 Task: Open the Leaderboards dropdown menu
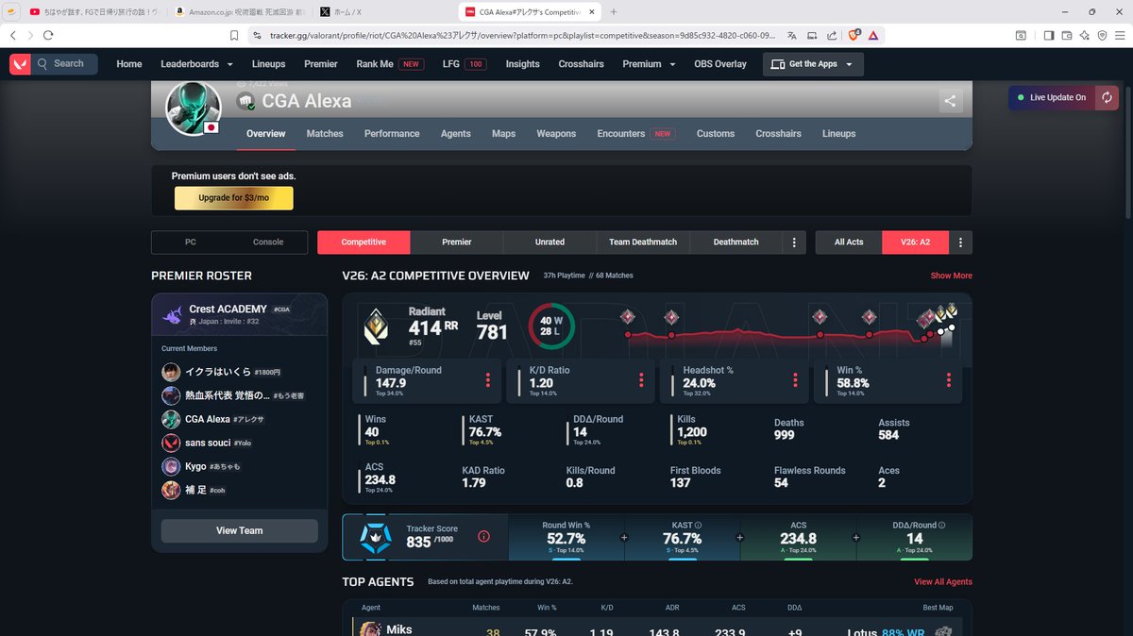pyautogui.click(x=196, y=64)
